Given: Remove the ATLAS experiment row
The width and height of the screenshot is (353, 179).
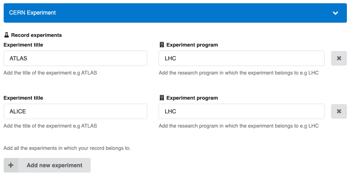Looking at the screenshot, I should coord(339,58).
